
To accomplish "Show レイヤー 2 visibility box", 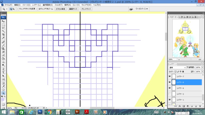I will [170, 94].
